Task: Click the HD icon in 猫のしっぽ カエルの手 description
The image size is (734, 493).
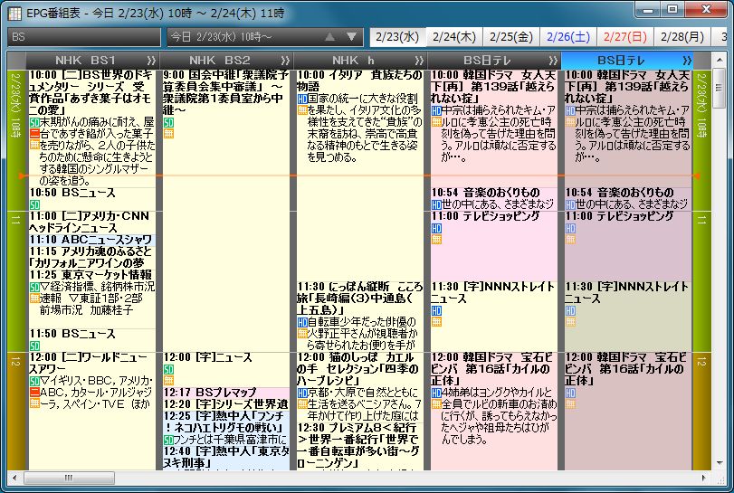Action: tap(302, 393)
